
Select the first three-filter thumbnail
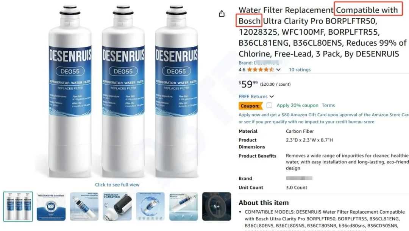(18, 206)
